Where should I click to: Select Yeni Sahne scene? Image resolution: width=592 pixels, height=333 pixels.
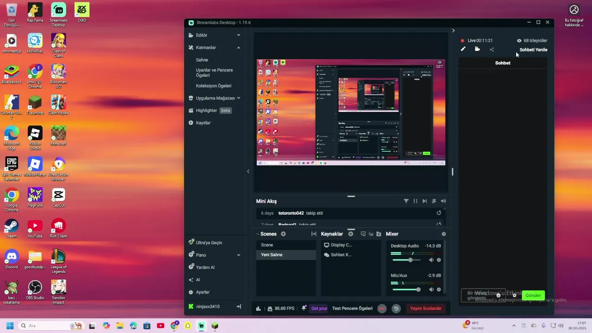[x=286, y=255]
